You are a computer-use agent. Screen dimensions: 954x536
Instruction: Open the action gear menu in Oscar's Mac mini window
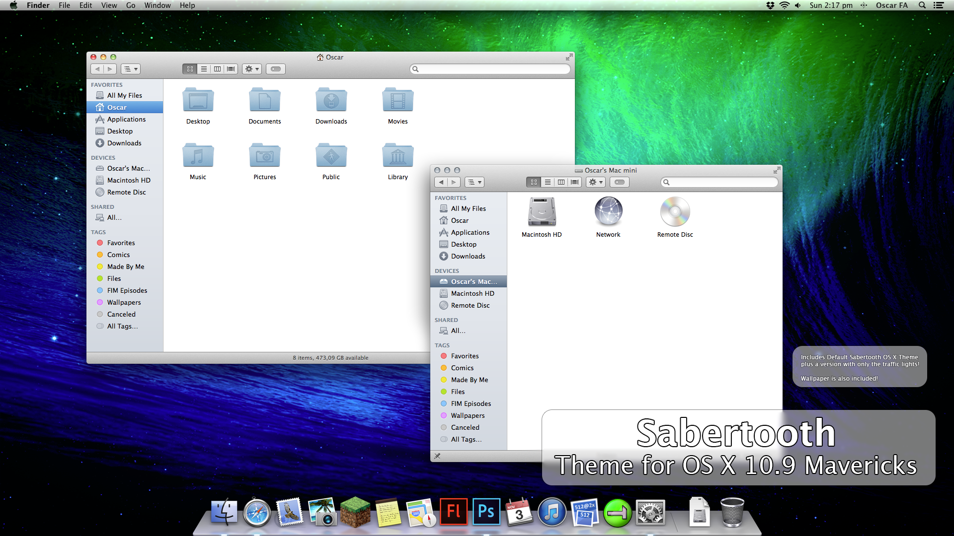[x=595, y=182]
